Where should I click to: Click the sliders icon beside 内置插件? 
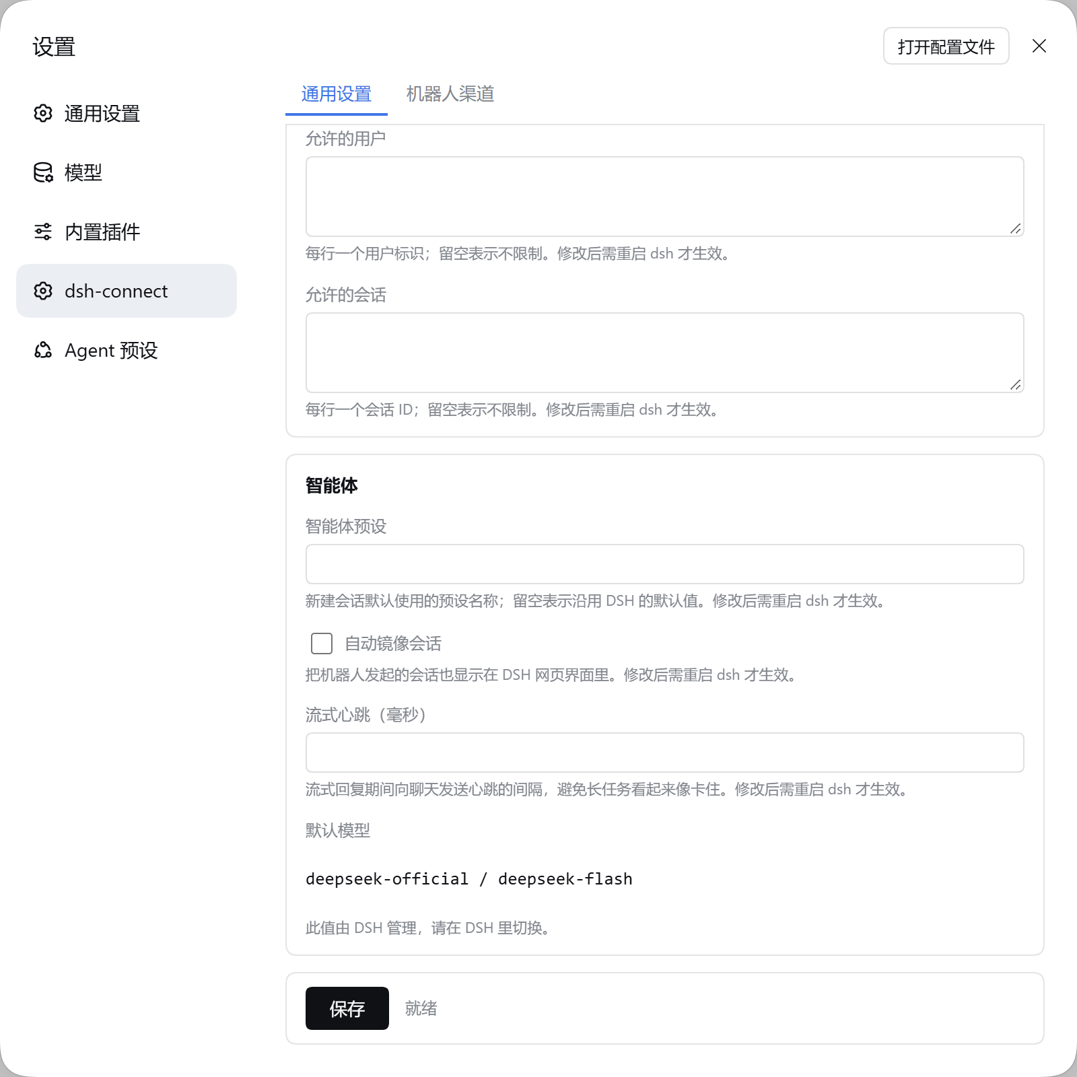tap(43, 232)
